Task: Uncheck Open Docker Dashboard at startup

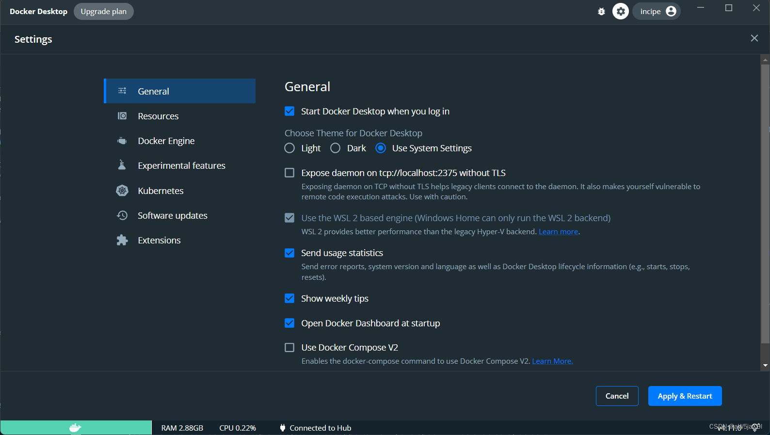Action: tap(289, 323)
